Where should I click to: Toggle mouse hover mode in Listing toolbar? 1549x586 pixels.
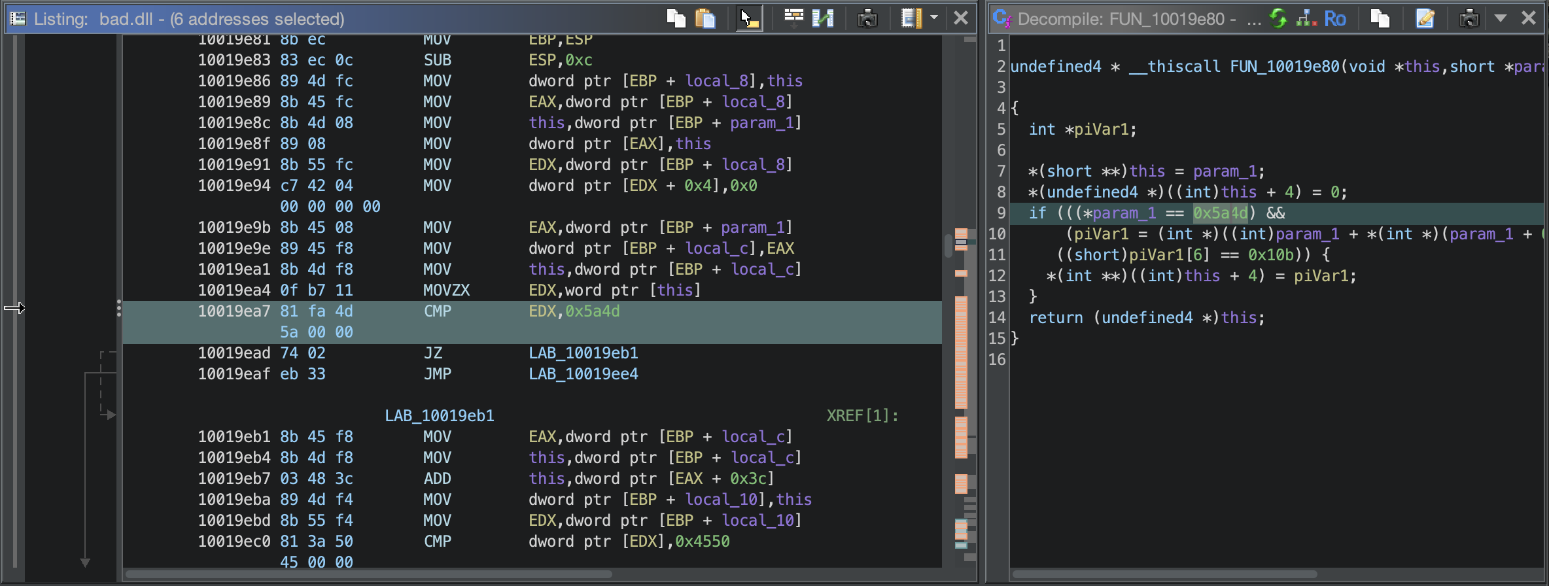749,18
